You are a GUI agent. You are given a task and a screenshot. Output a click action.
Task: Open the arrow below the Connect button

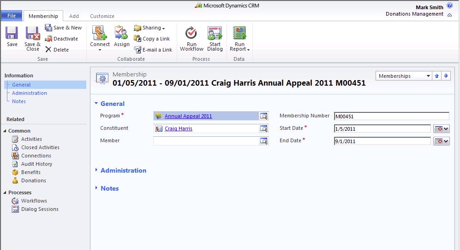pos(100,50)
